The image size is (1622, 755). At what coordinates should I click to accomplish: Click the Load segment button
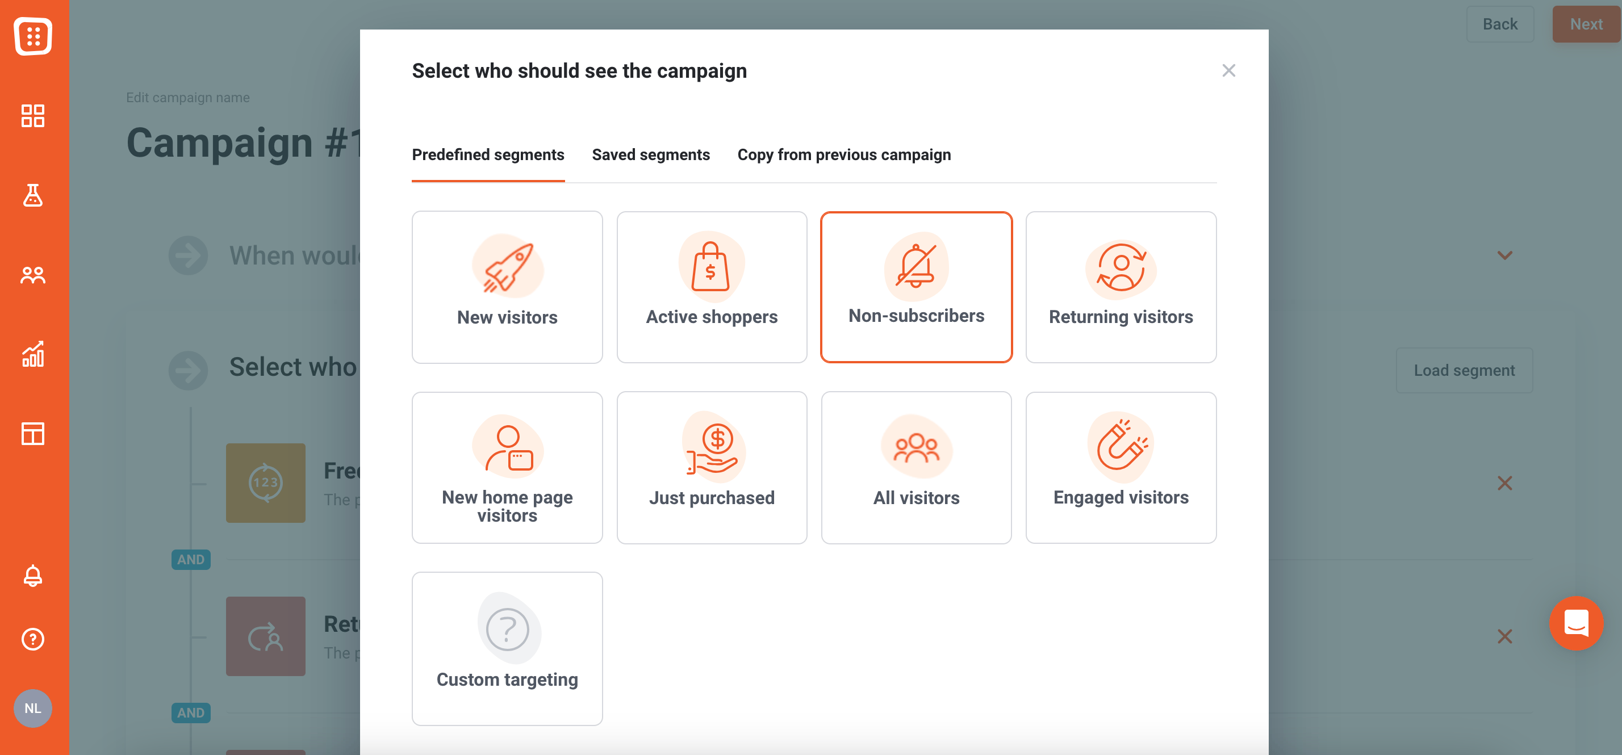(x=1464, y=369)
